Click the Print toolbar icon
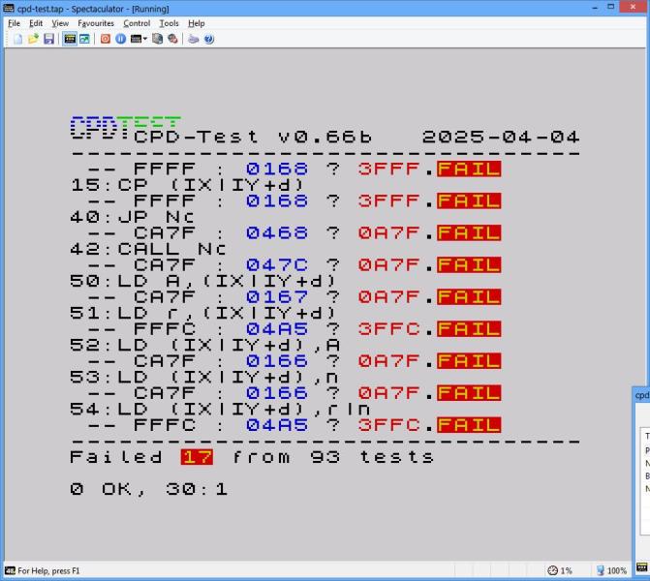 click(x=193, y=39)
